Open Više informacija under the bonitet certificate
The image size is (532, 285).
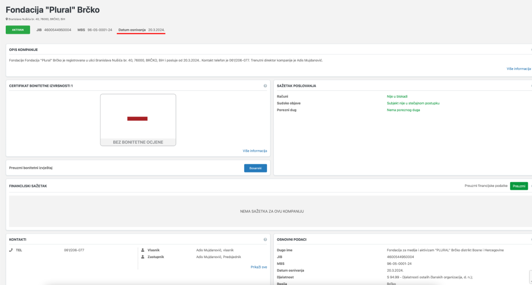coord(255,151)
